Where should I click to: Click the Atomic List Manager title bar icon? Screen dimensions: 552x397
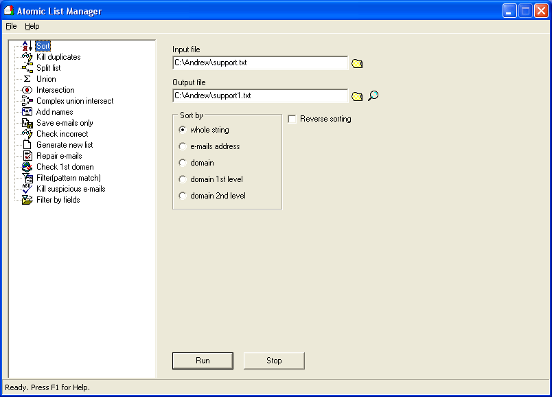9,10
